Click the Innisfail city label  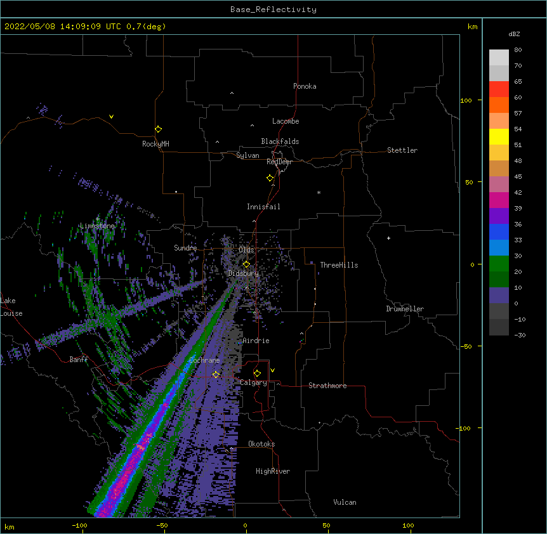[263, 207]
